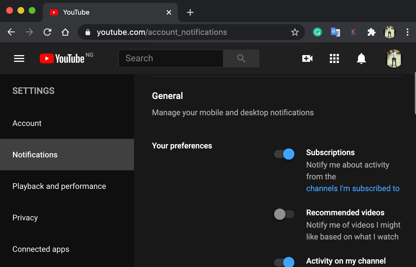
Task: Open the YouTube account avatar menu
Action: pos(394,58)
